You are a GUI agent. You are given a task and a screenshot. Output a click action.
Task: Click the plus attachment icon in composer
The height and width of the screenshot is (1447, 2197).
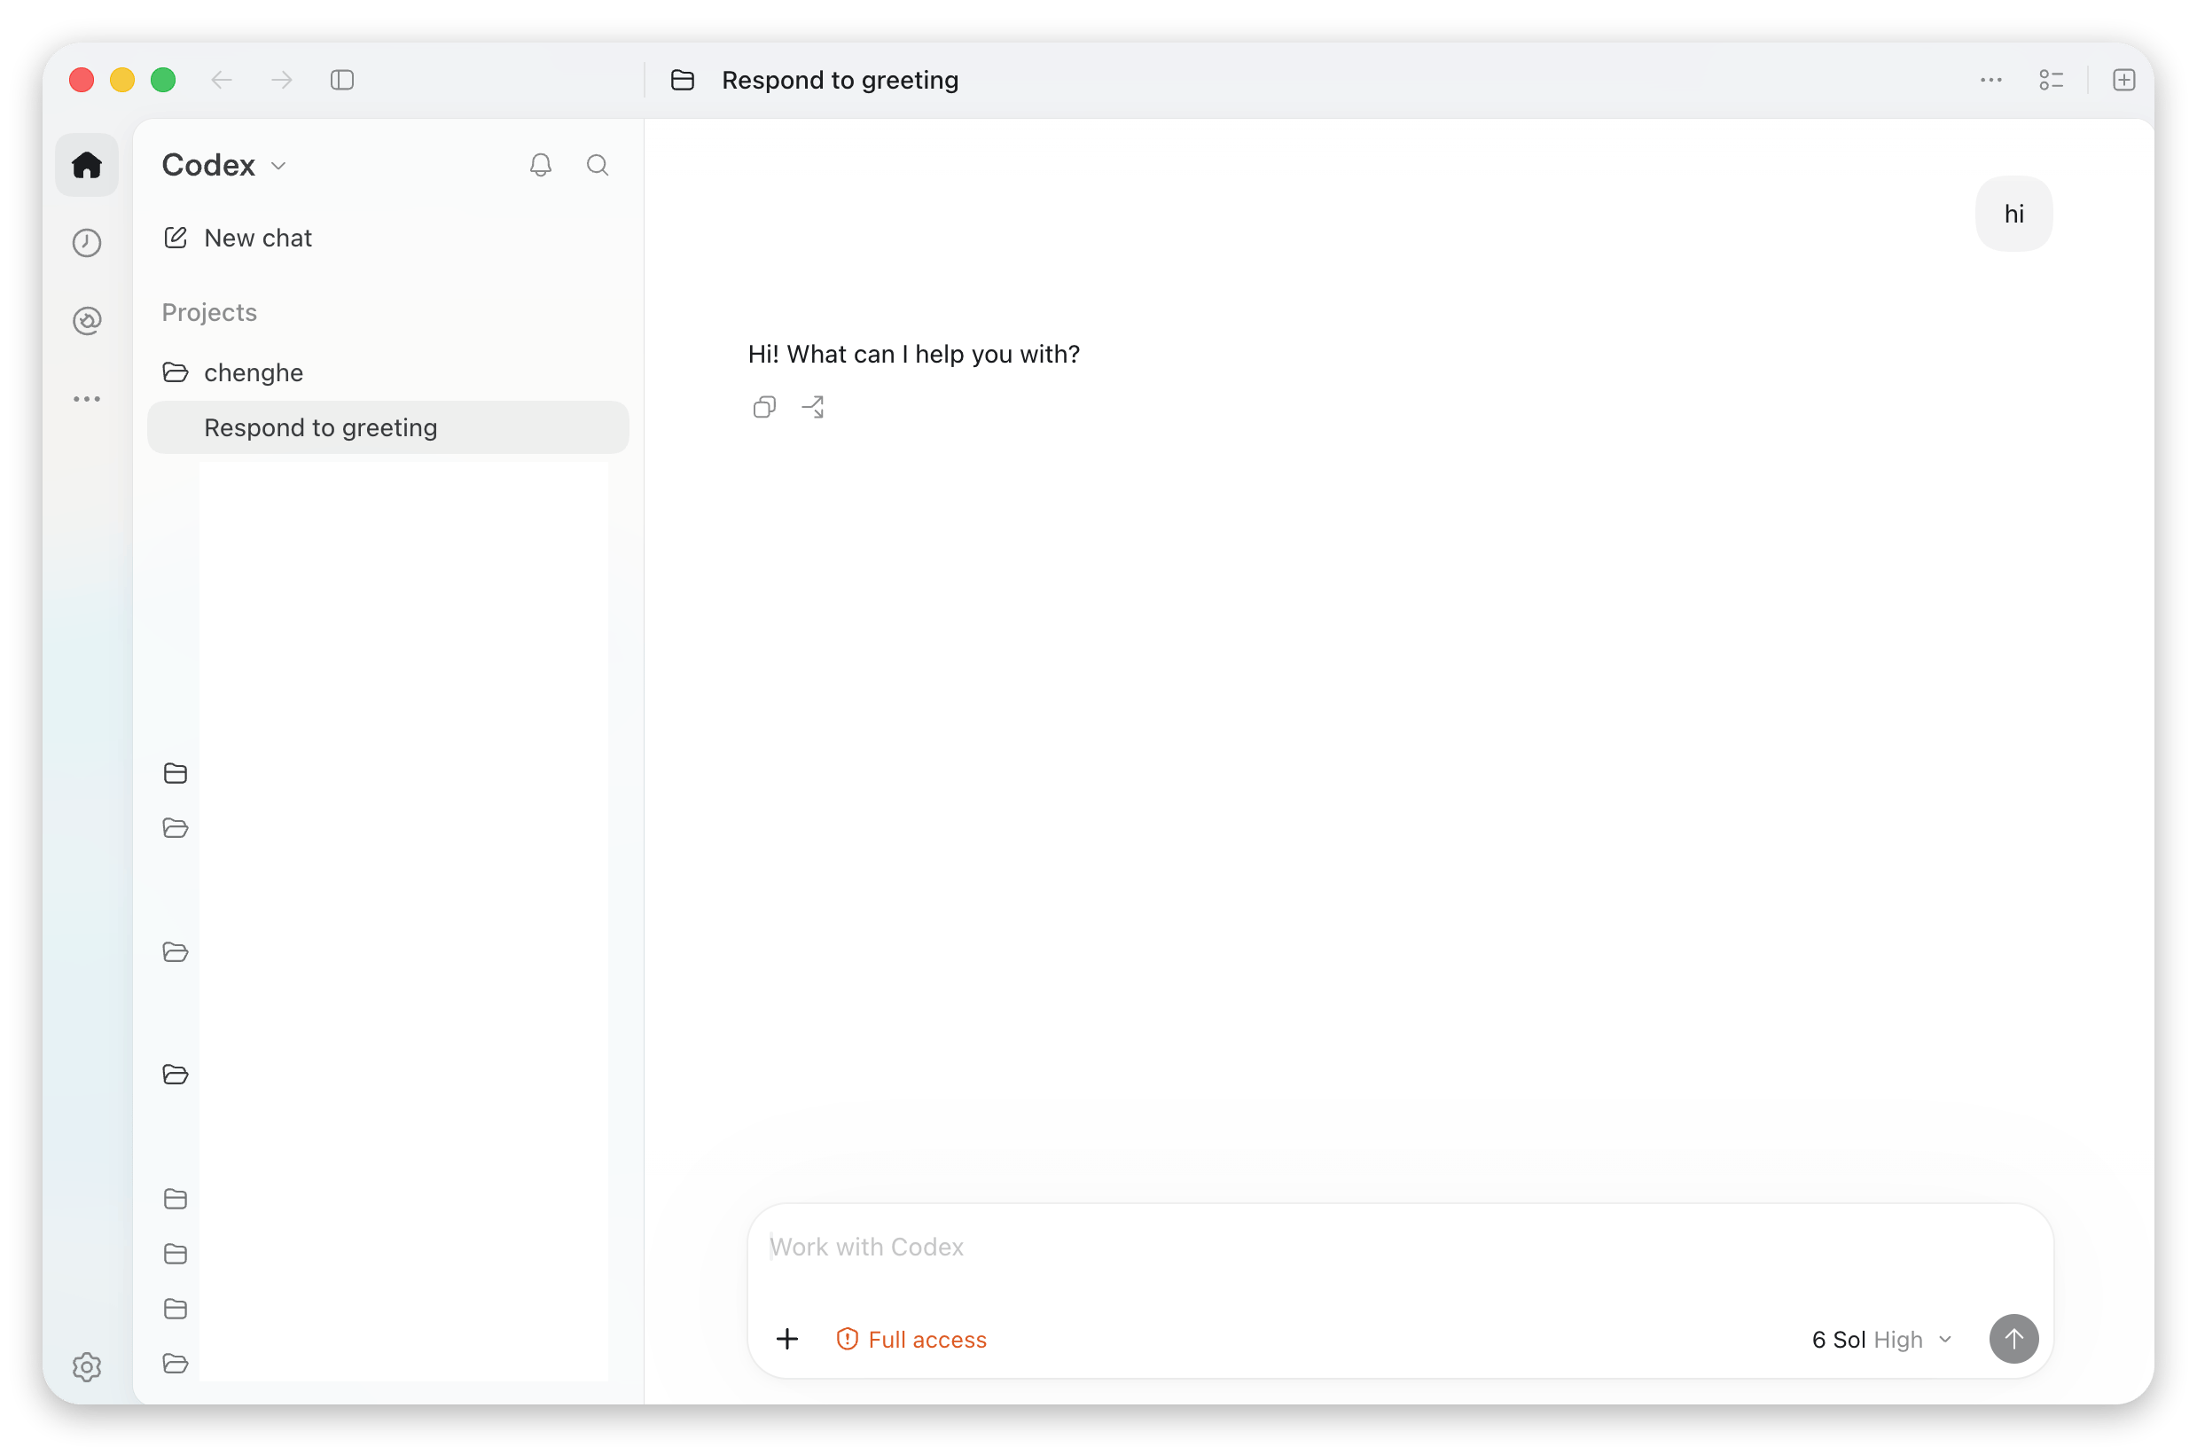(x=787, y=1340)
